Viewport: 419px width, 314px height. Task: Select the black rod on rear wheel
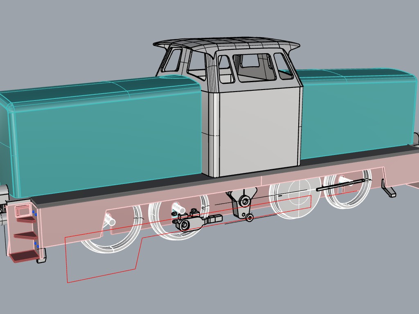(x=341, y=185)
